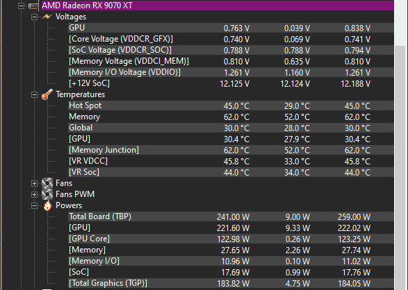Select the Voltages label
408x290 pixels.
[71, 17]
